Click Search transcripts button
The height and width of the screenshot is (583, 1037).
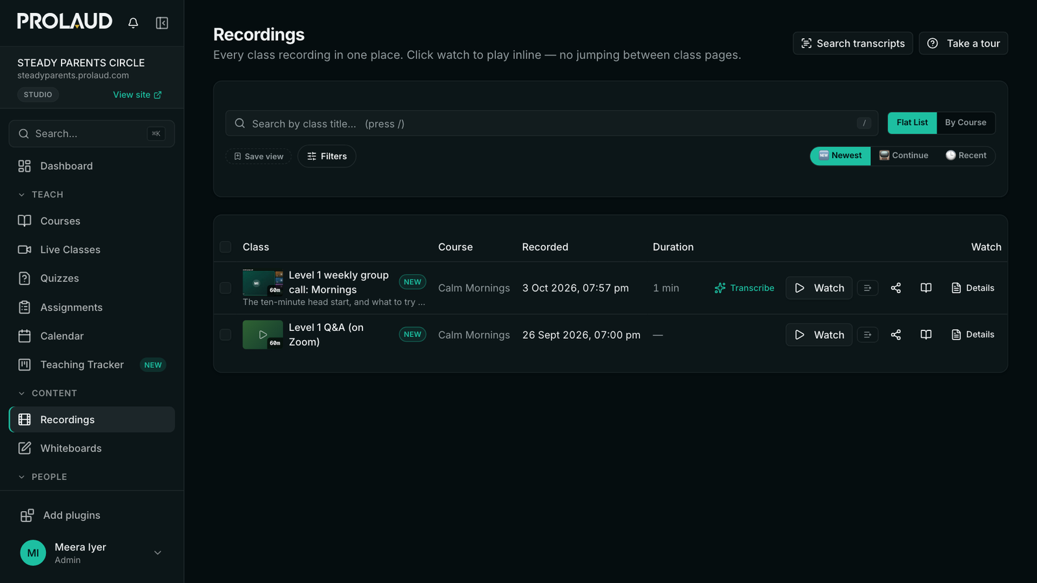coord(853,43)
